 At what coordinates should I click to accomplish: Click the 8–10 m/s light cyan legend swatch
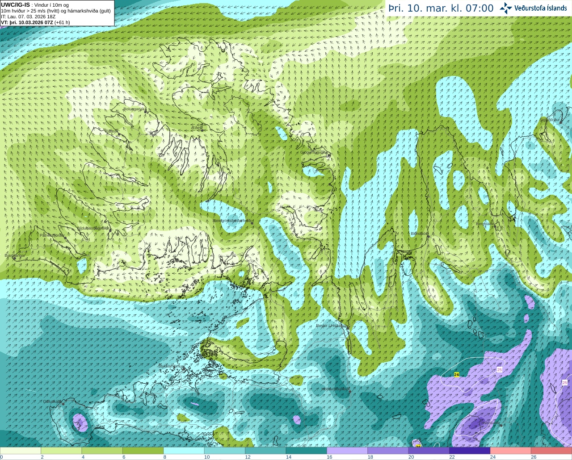[x=184, y=451]
